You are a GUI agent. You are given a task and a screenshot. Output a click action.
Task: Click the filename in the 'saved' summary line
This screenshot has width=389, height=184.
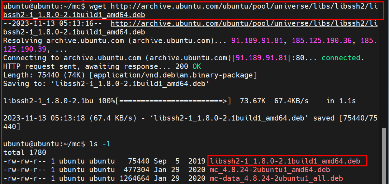coord(230,118)
